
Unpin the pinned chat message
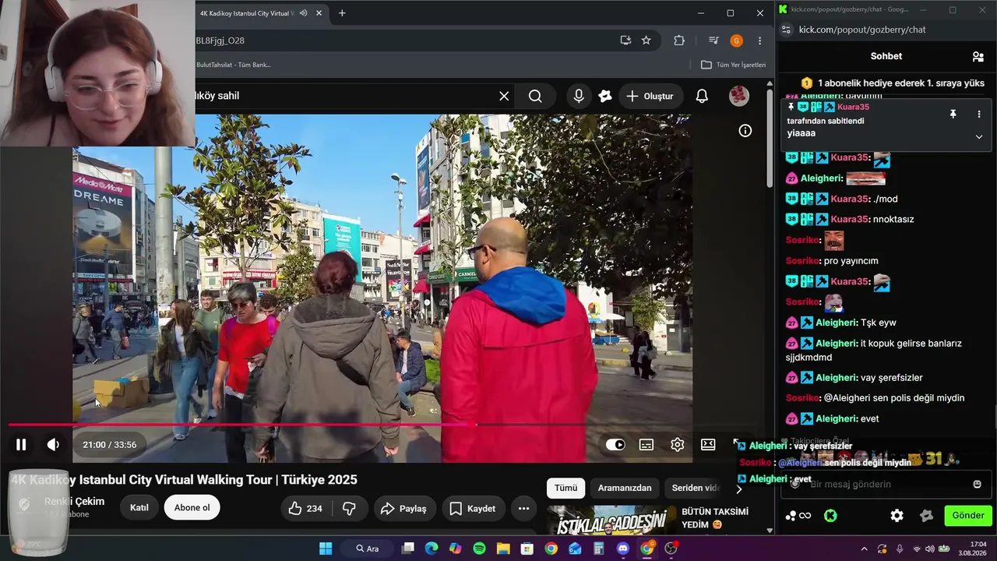coord(953,114)
